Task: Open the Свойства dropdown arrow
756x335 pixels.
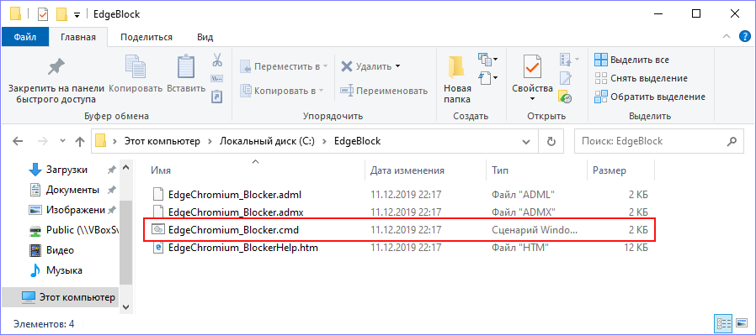Action: point(532,99)
